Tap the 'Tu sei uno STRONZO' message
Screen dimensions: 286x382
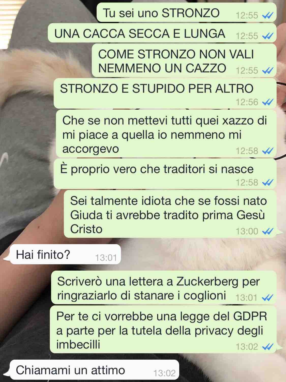186,13
